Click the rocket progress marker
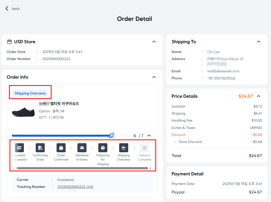271x202 pixels. pos(111,135)
